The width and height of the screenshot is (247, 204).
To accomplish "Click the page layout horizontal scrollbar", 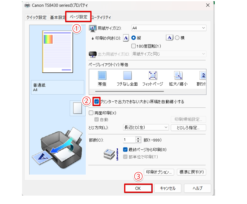I will click(x=129, y=91).
